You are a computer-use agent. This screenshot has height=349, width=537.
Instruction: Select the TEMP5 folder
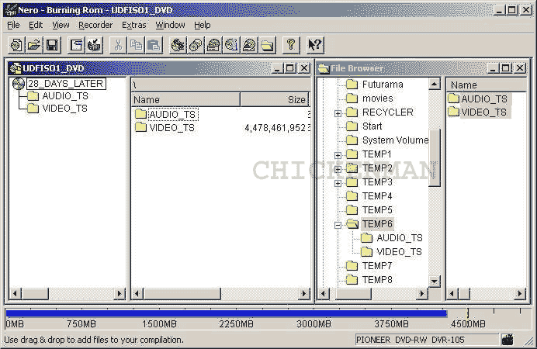coord(377,209)
